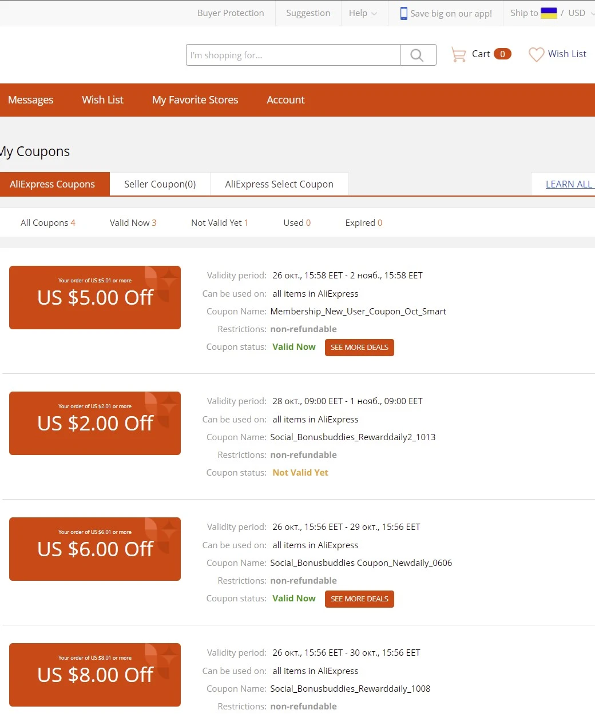The width and height of the screenshot is (595, 714).
Task: Open Messages in the orange menu
Action: pyautogui.click(x=31, y=100)
